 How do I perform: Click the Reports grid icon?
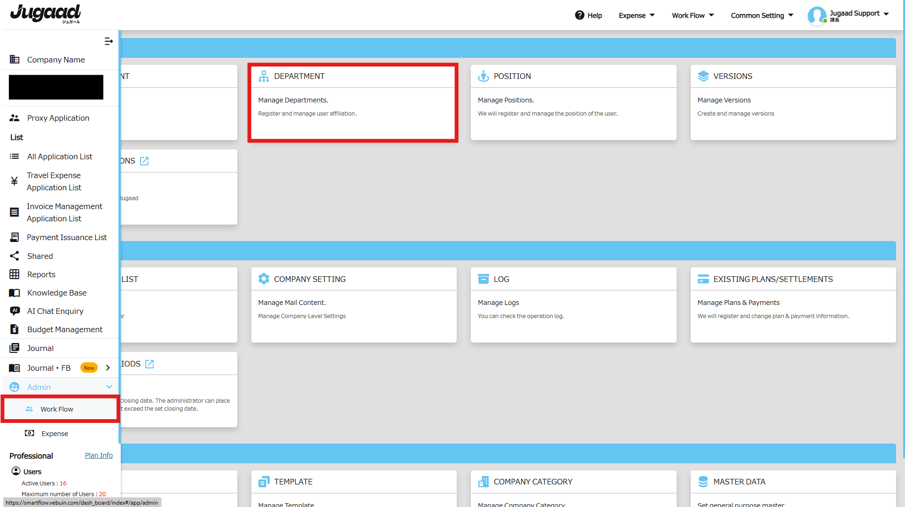15,274
